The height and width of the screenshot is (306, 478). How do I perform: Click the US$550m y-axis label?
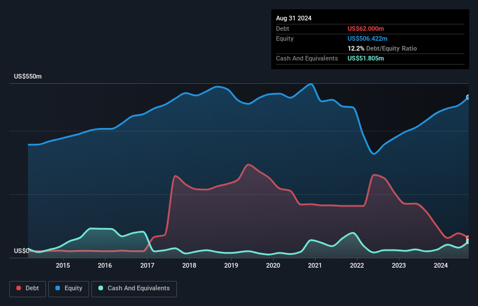click(28, 77)
